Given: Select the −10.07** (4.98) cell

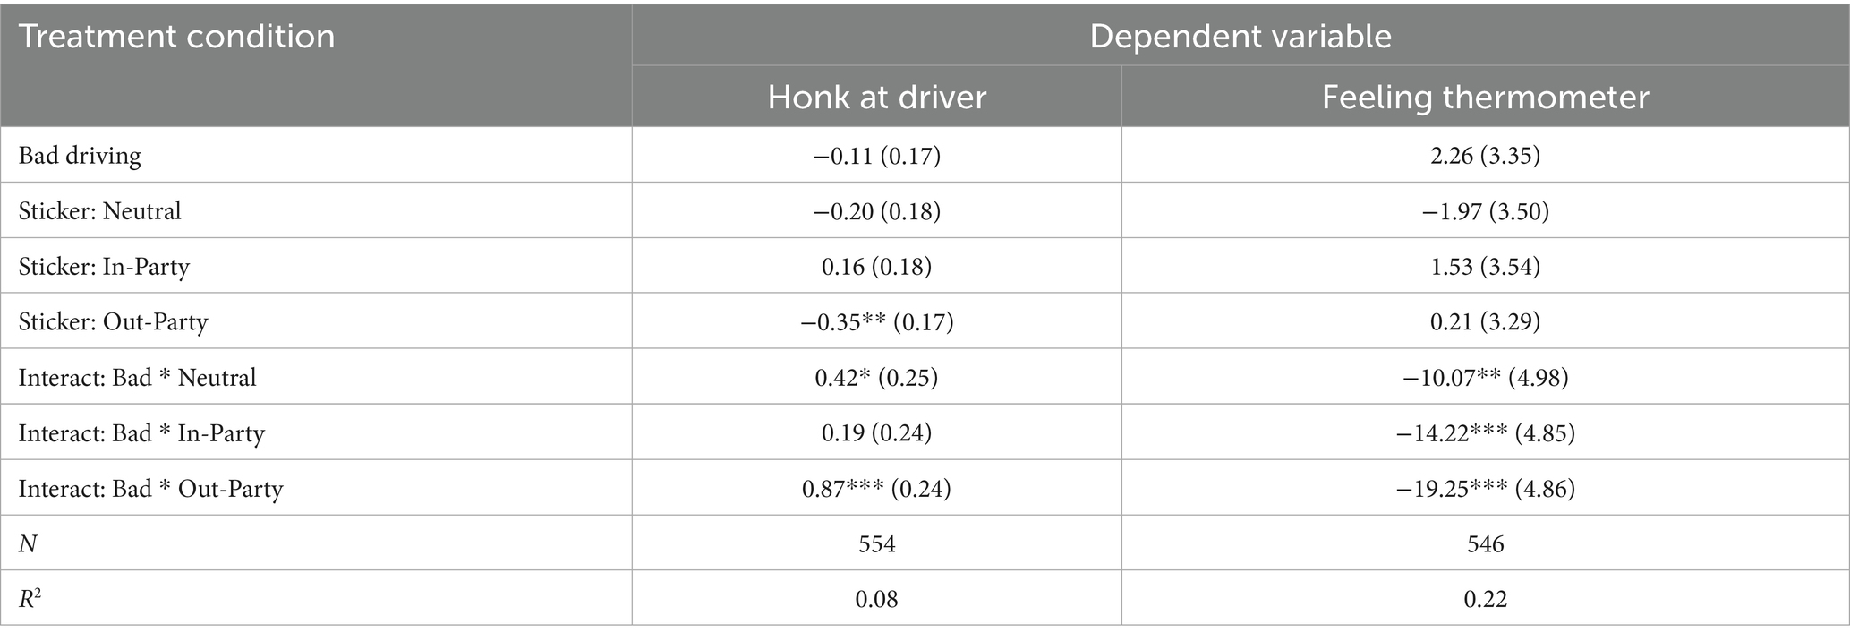Looking at the screenshot, I should (1485, 378).
